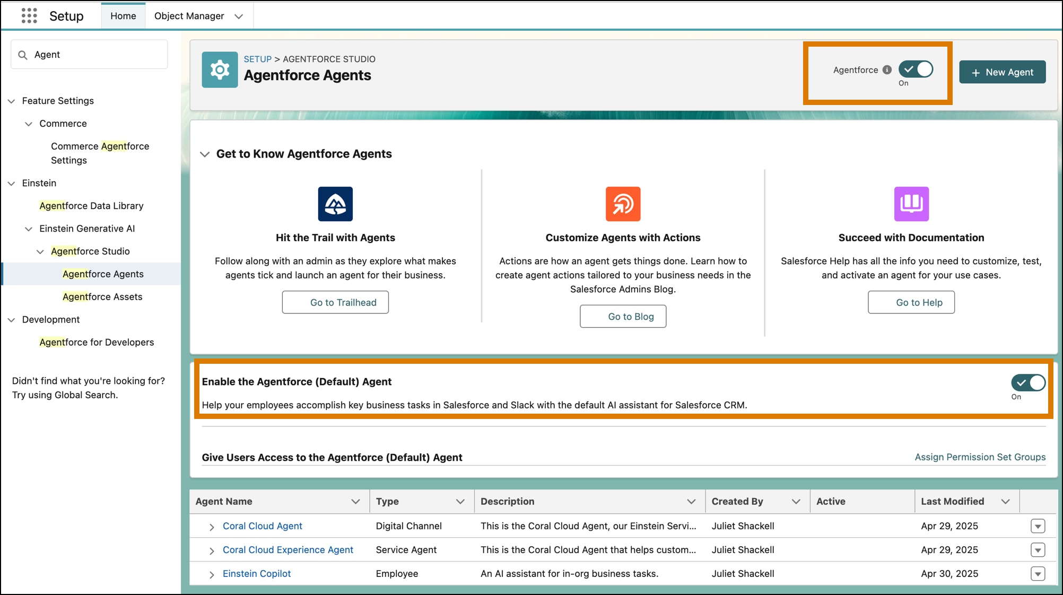1063x595 pixels.
Task: Collapse the Einstein tree node
Action: 11,183
